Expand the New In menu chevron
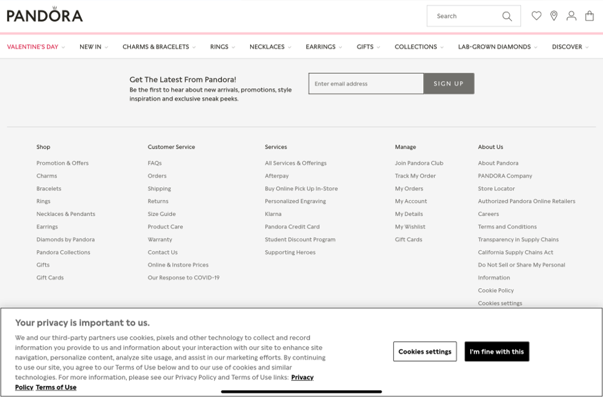The height and width of the screenshot is (397, 603). (106, 47)
